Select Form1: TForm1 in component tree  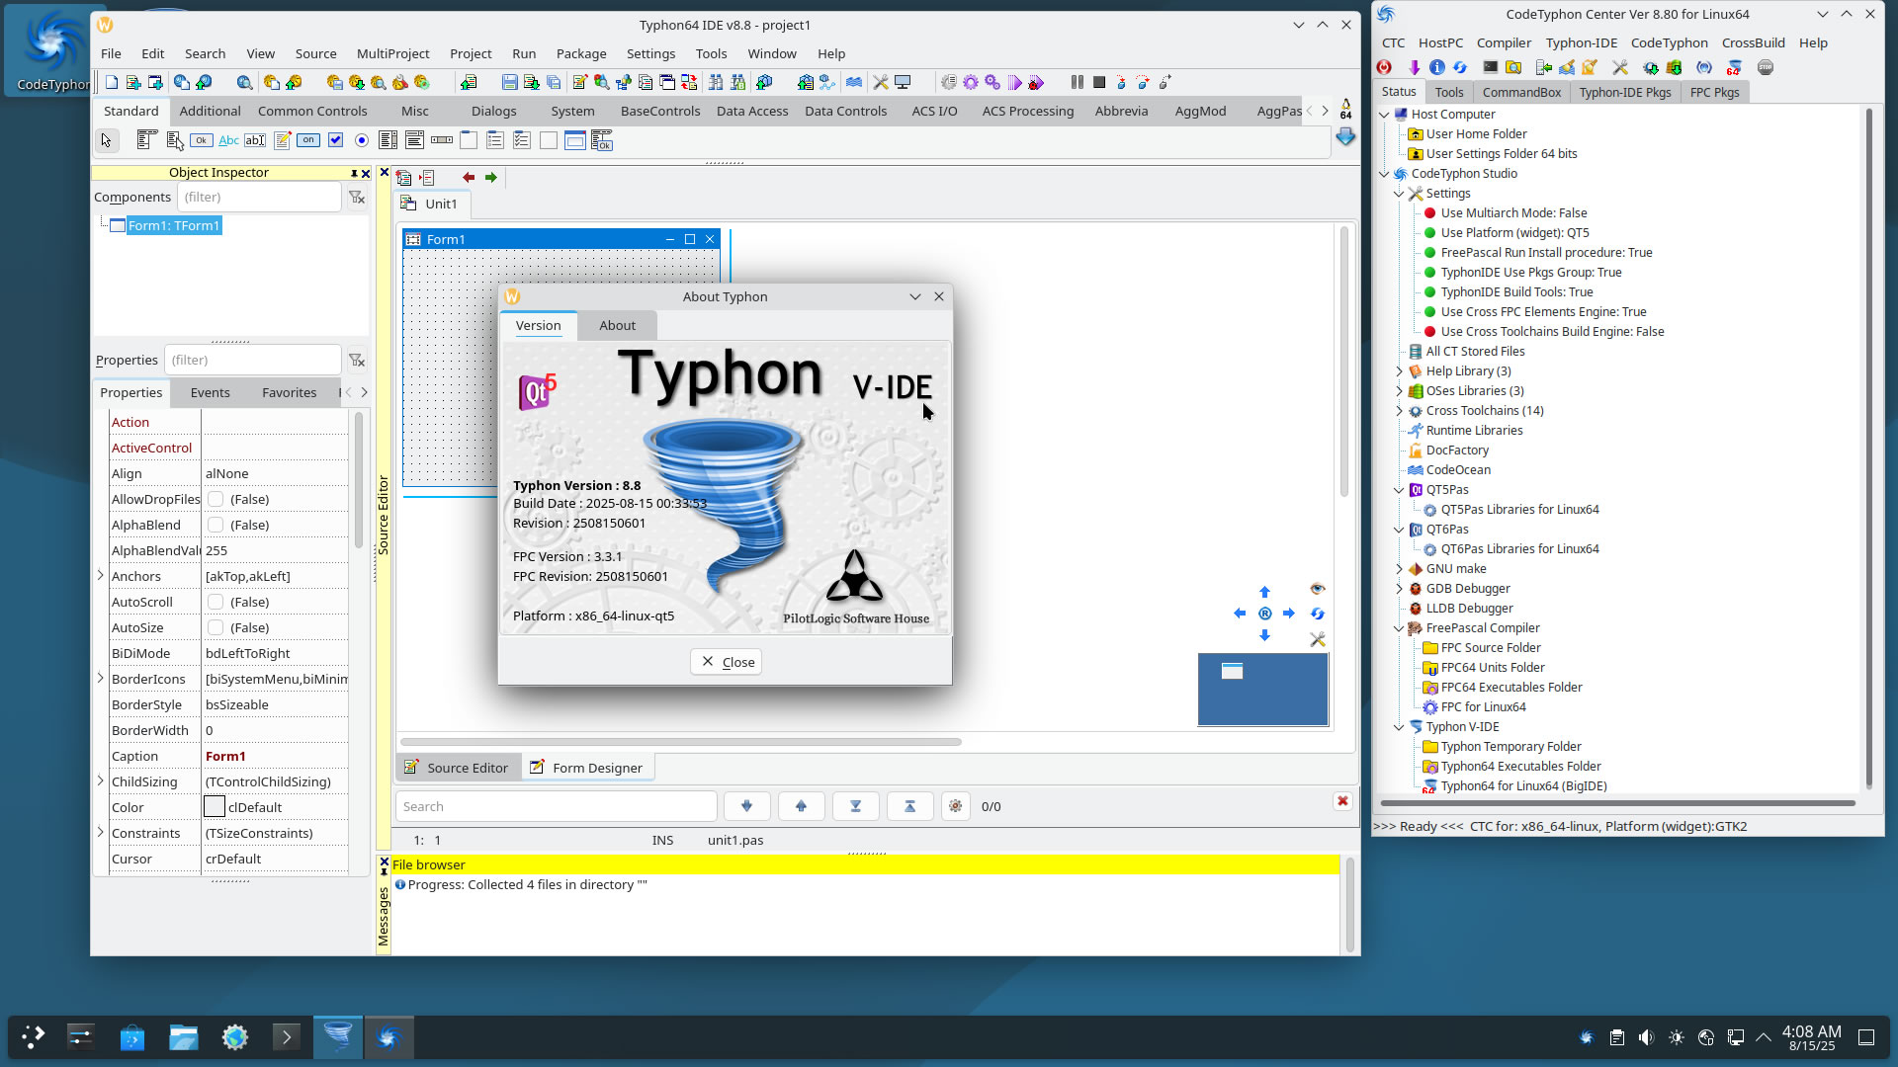[x=173, y=225]
